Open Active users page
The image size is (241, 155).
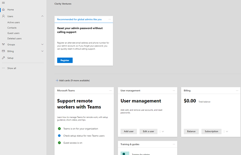point(14,22)
